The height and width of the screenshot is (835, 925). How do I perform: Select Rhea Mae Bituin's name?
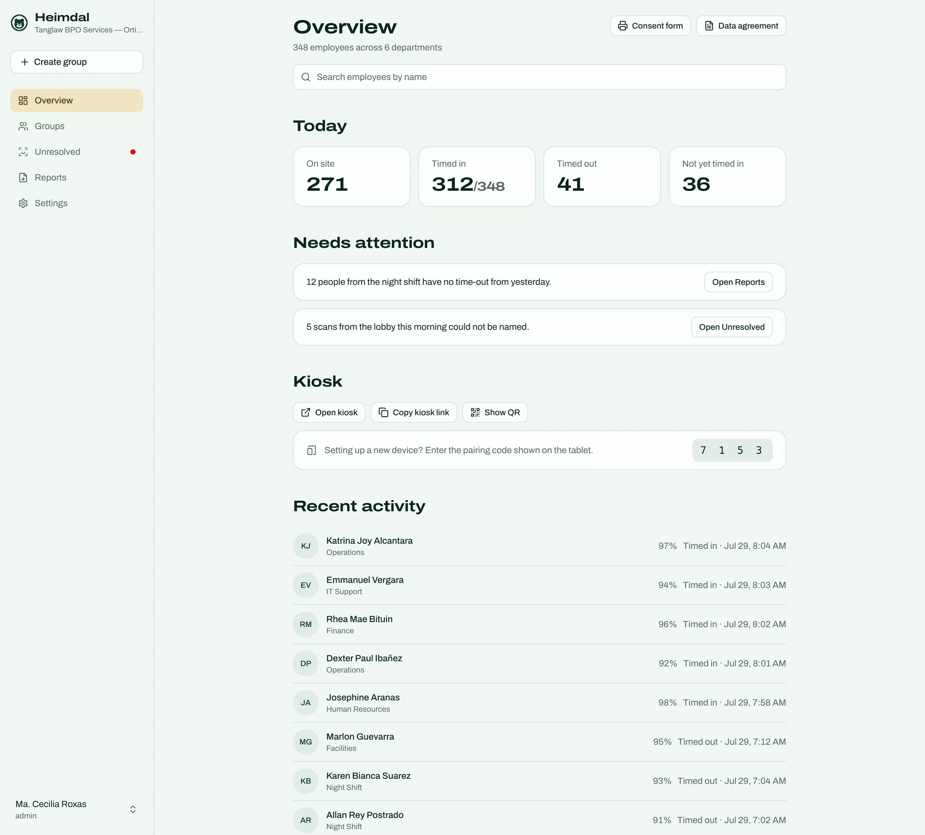coord(359,620)
